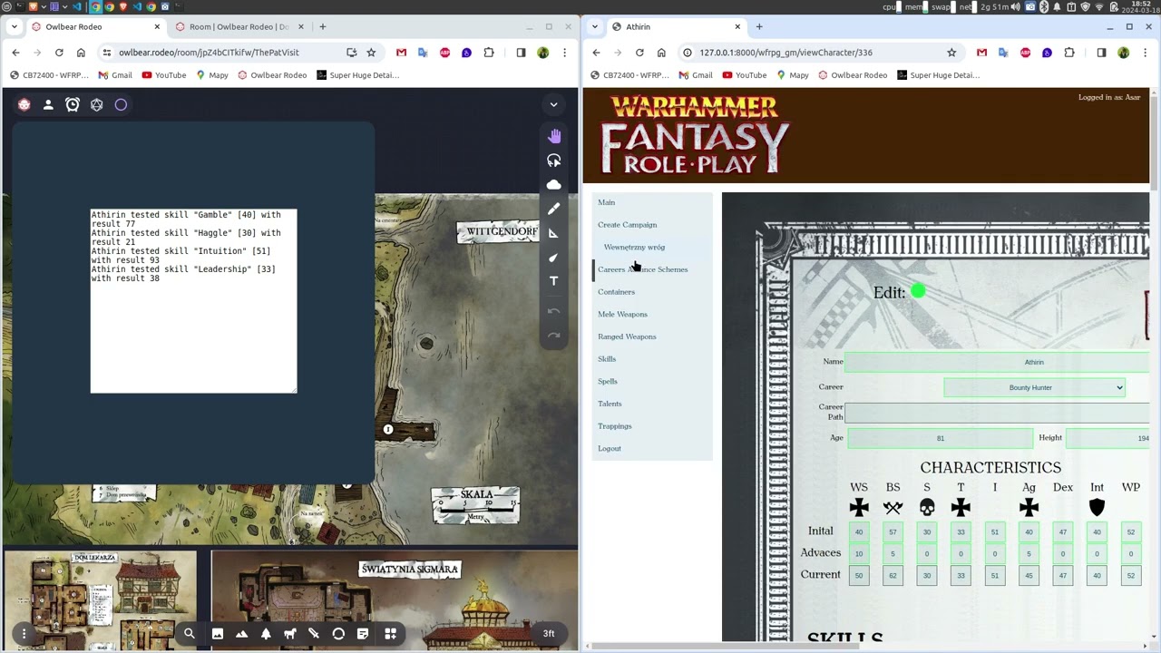The height and width of the screenshot is (653, 1161).
Task: Open the Notes icon in Owlbear dock
Action: (x=363, y=634)
